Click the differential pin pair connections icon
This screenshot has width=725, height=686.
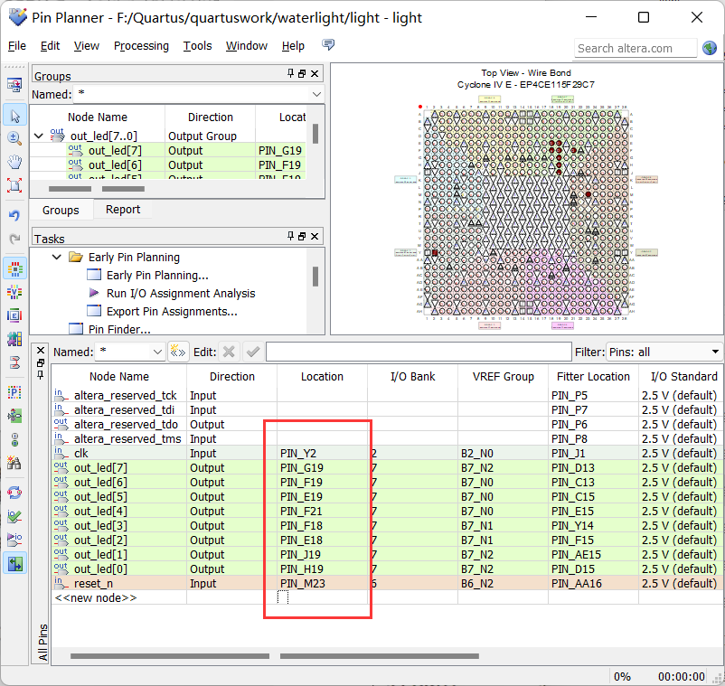coord(14,362)
